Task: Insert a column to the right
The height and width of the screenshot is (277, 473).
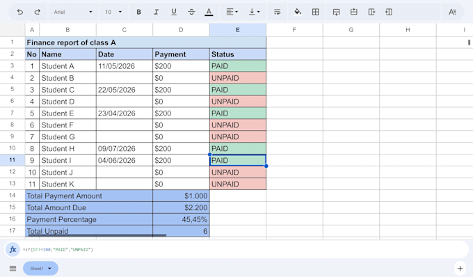Action: [371, 12]
